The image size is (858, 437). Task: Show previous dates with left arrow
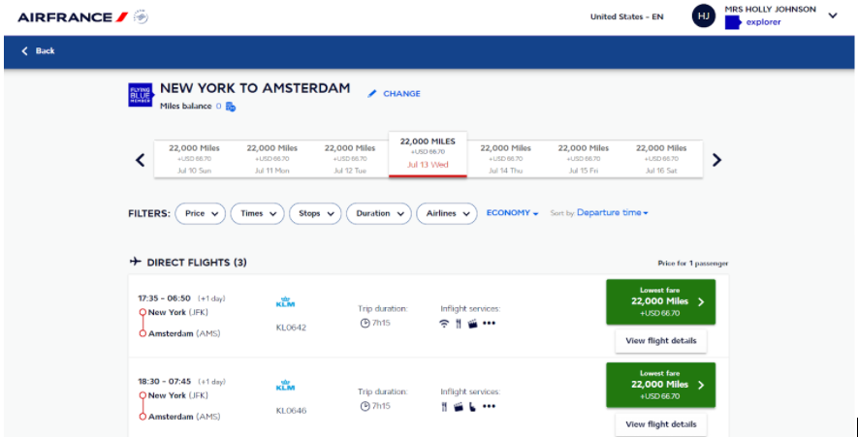[141, 160]
